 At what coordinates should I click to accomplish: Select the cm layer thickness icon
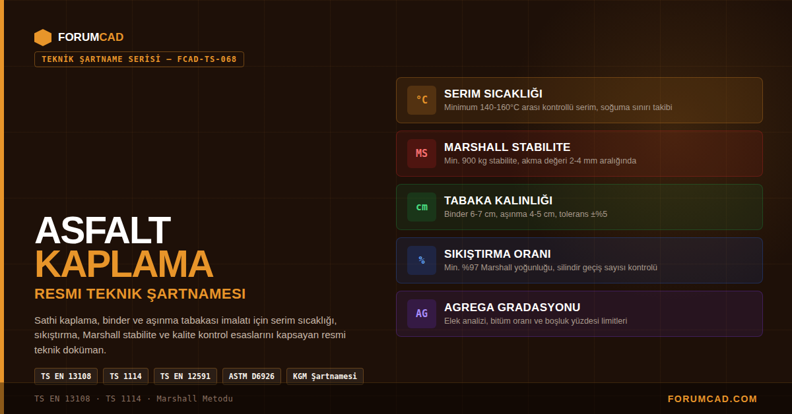[422, 207]
